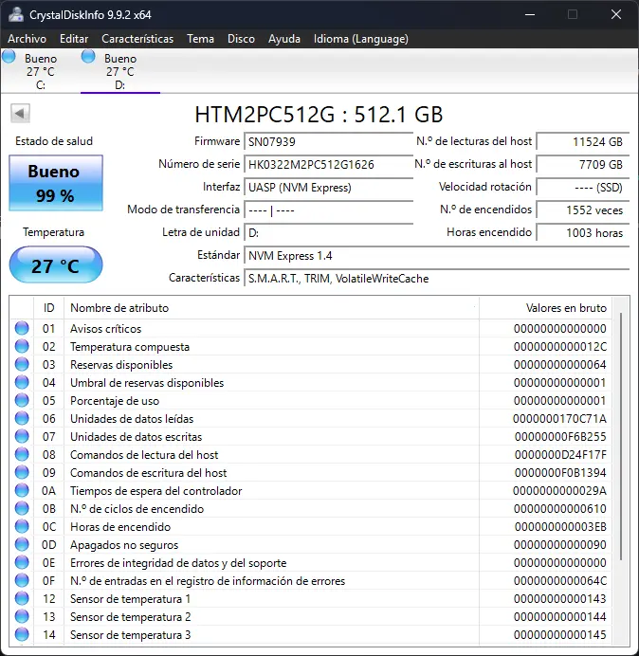Viewport: 639px width, 656px height.
Task: Click raw value 000000000064C
Action: pyautogui.click(x=560, y=581)
